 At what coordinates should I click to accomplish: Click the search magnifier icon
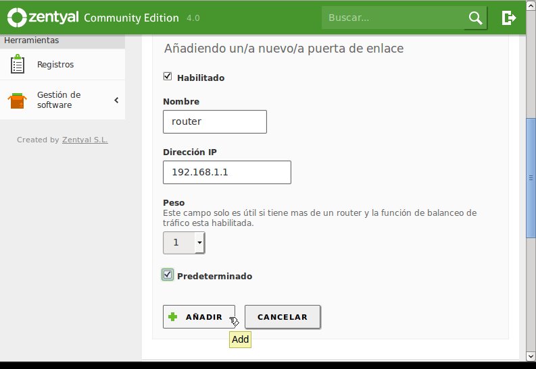coord(475,18)
